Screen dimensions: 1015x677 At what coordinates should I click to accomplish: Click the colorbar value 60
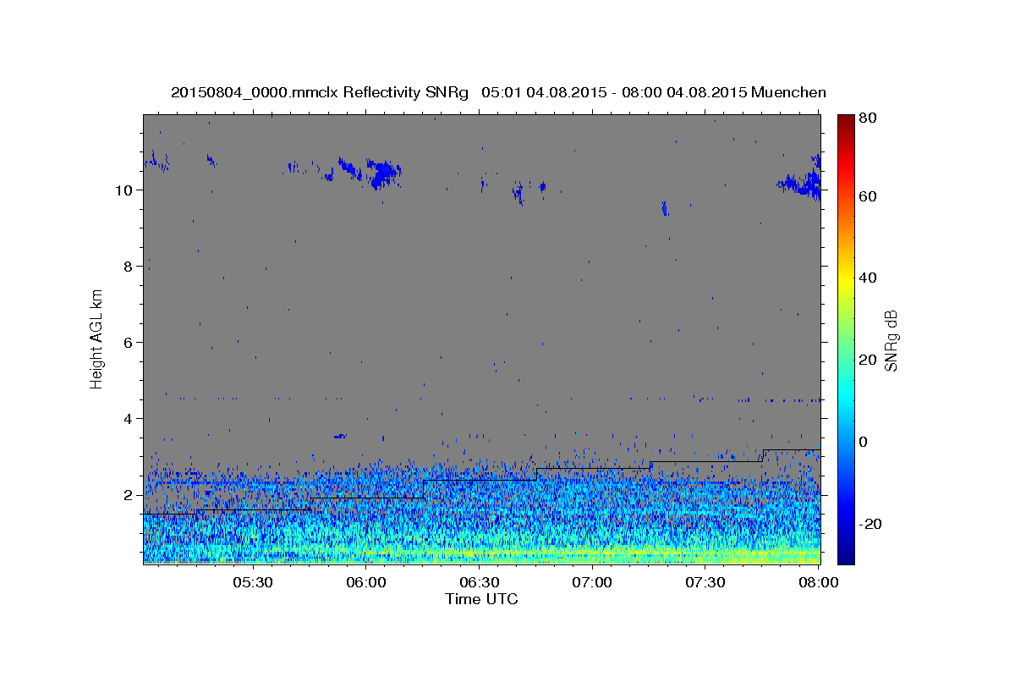pos(869,196)
